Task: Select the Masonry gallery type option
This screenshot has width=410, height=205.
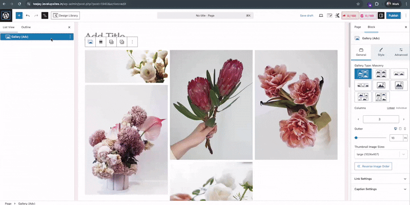Action: [x=362, y=74]
